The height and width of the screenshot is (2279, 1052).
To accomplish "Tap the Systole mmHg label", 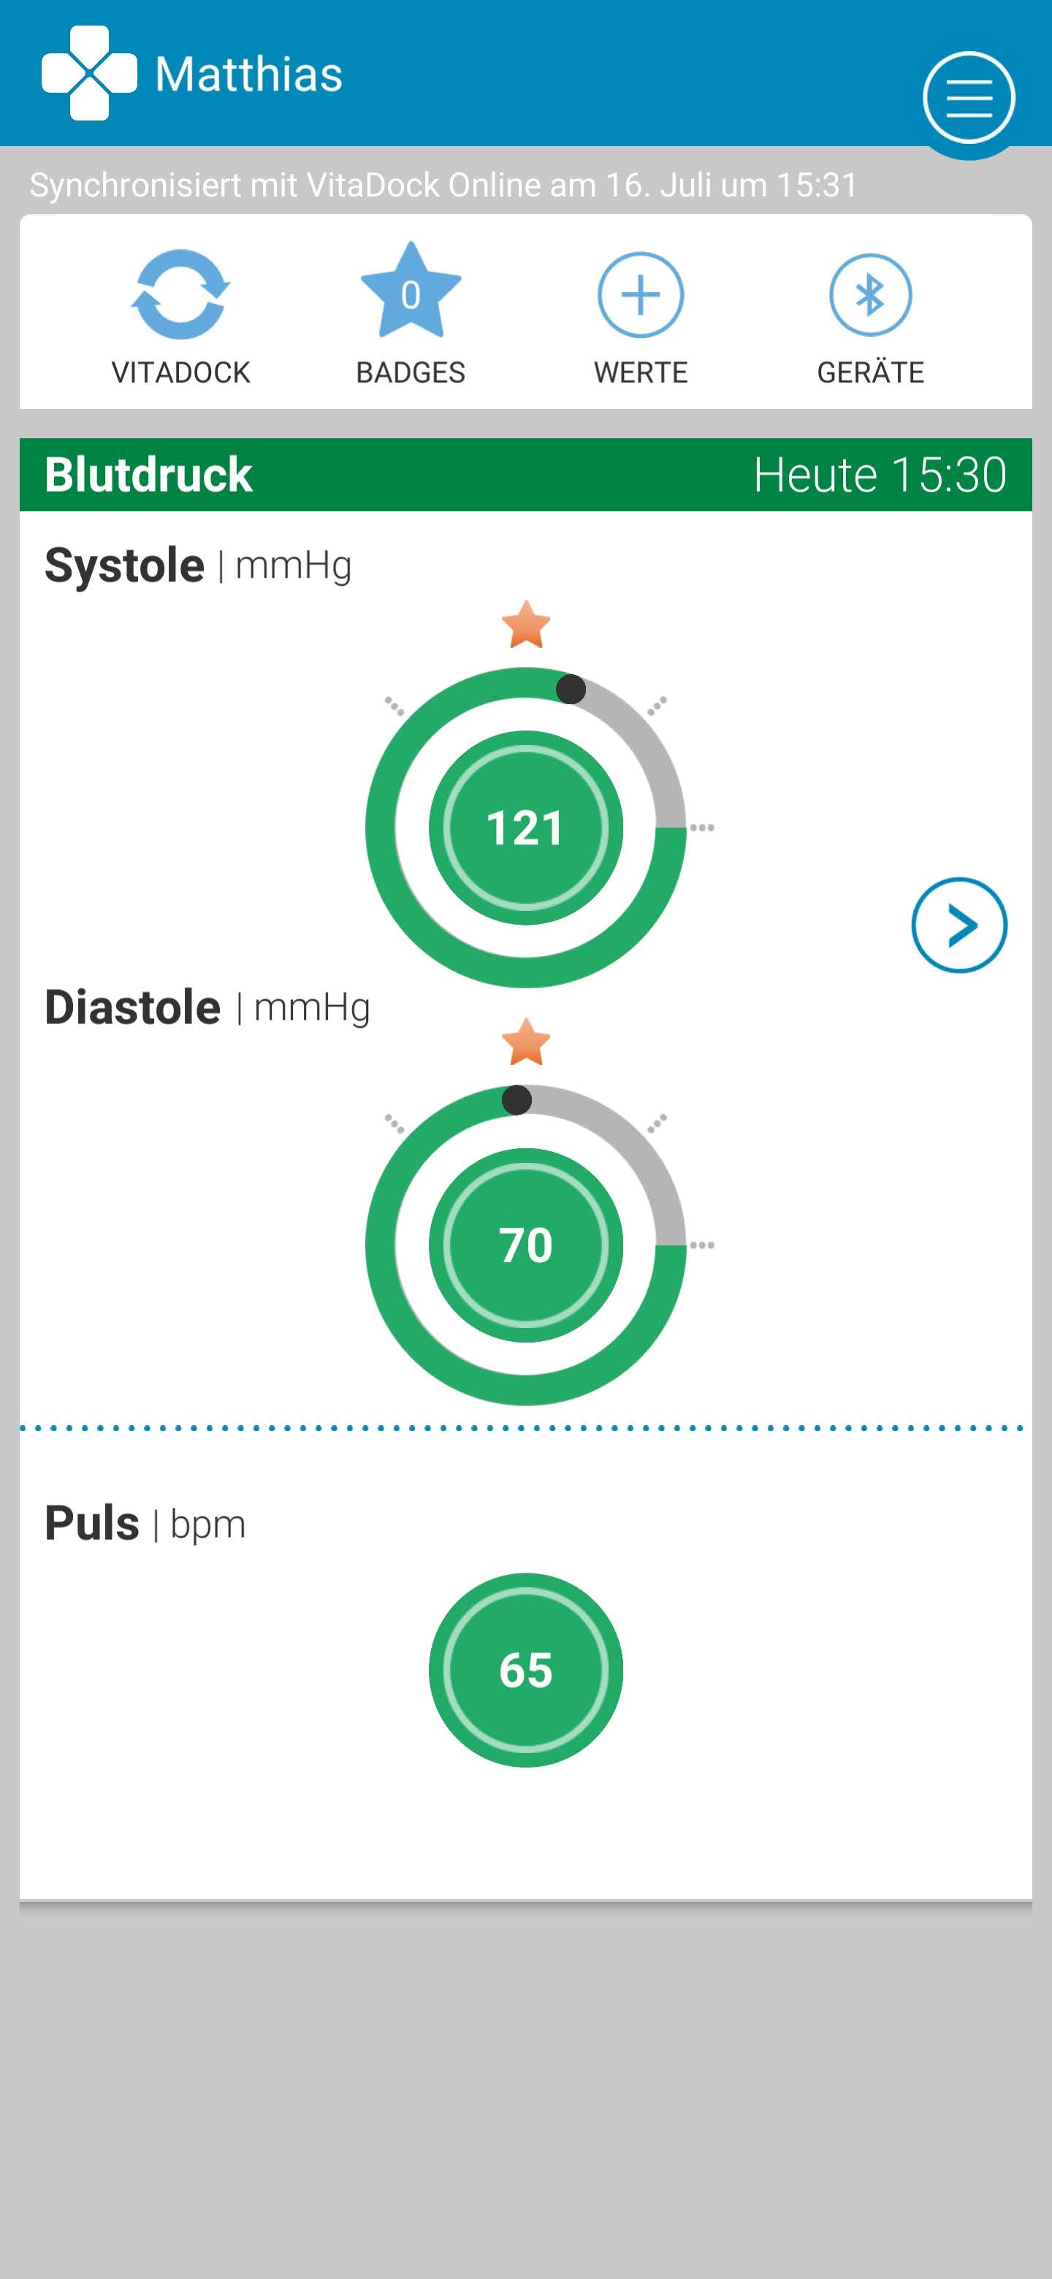I will [198, 565].
